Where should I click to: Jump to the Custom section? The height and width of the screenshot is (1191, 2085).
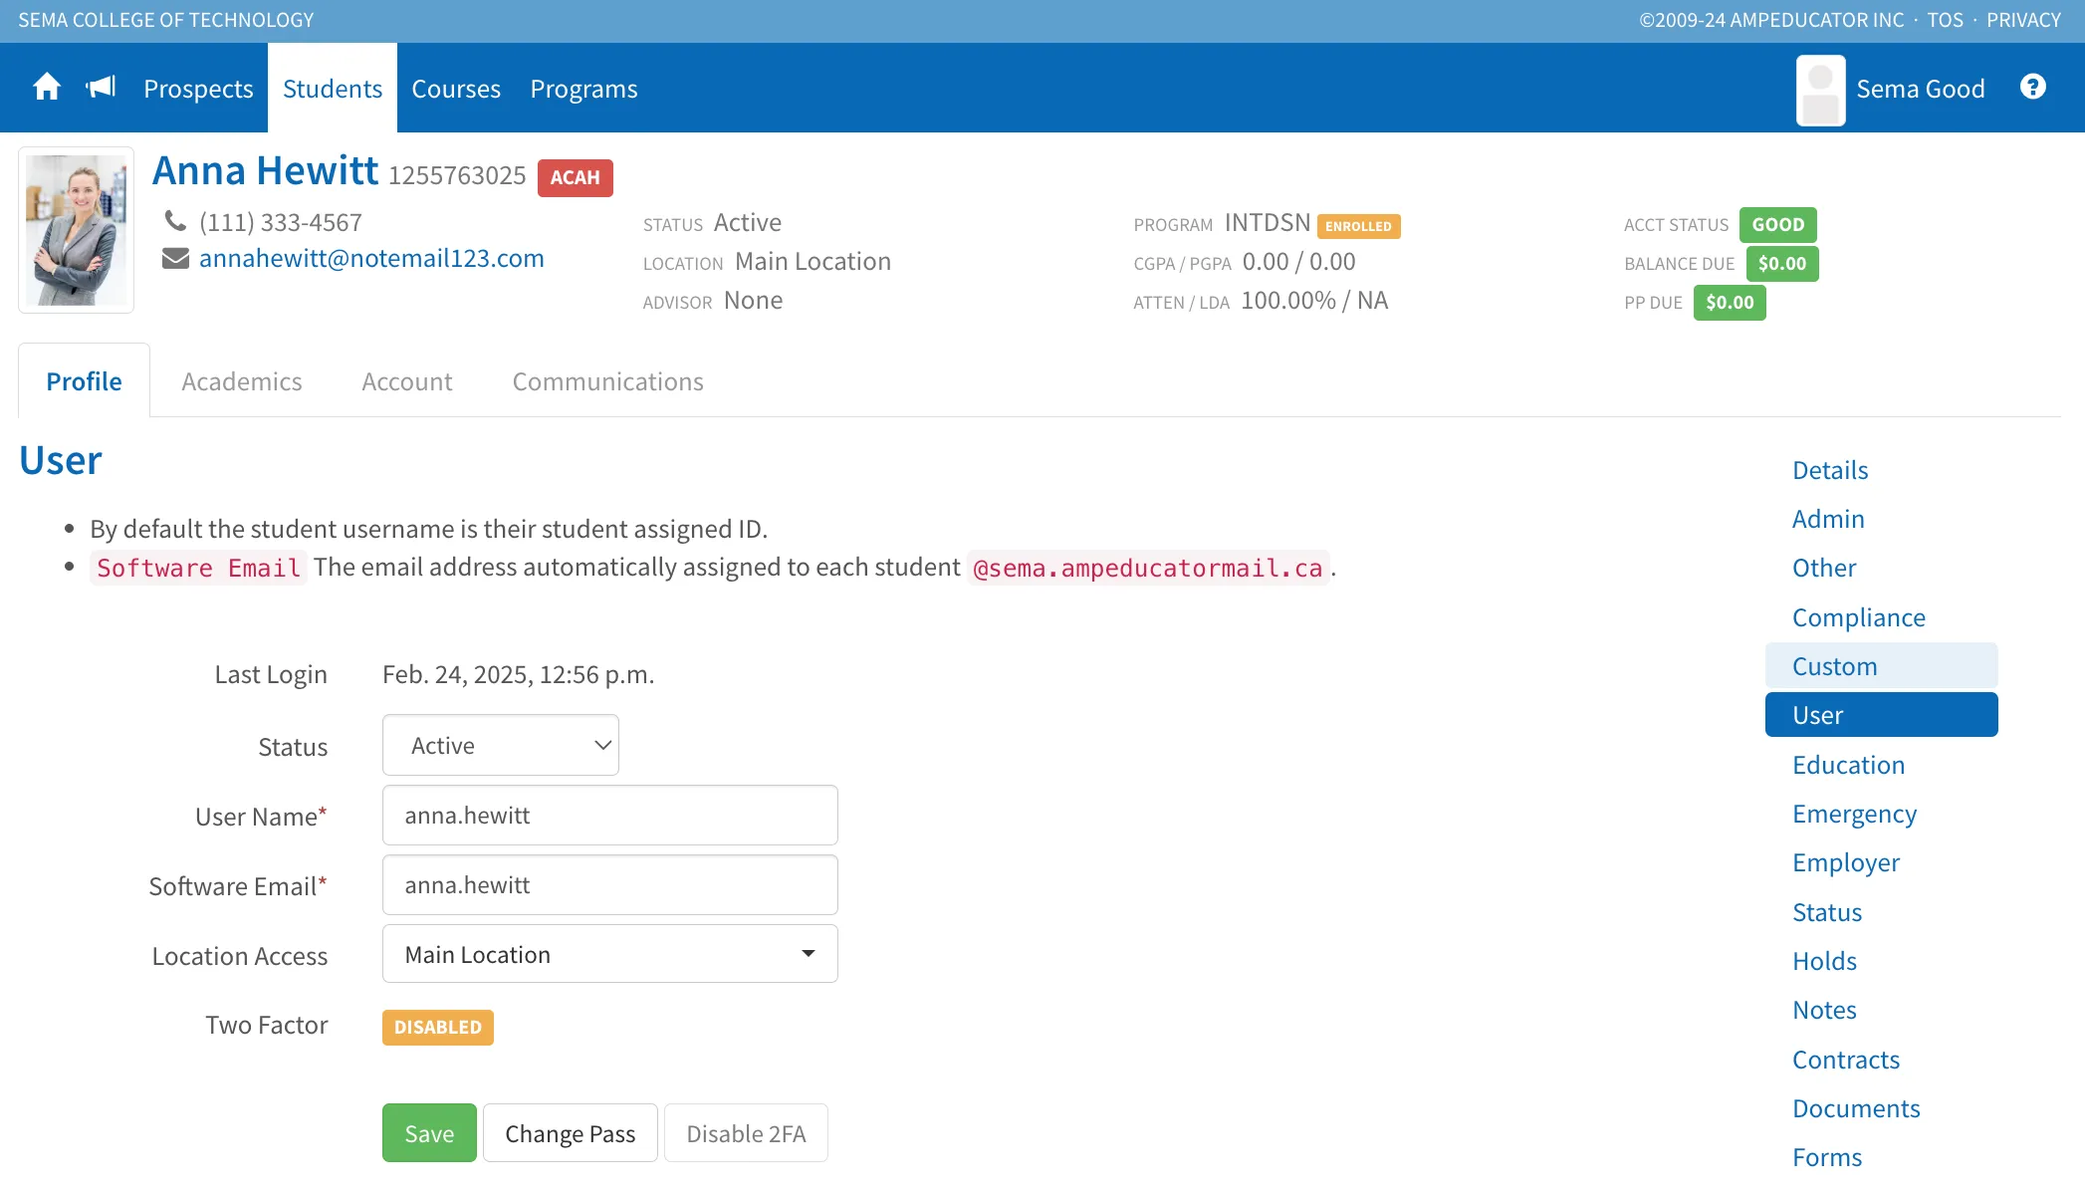[x=1882, y=665]
